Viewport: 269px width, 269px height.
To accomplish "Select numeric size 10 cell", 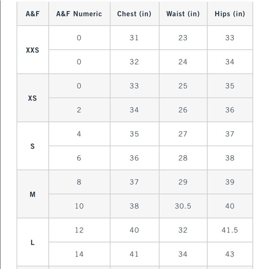I will coord(79,206).
